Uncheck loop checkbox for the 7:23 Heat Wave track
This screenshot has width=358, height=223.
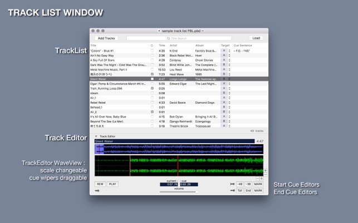click(152, 74)
